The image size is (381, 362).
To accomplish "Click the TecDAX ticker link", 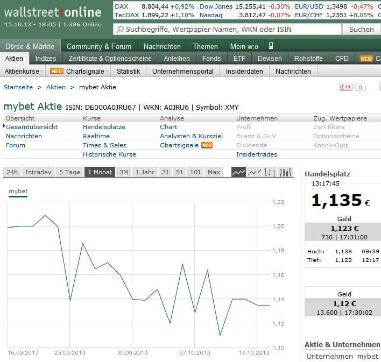I will [x=126, y=15].
